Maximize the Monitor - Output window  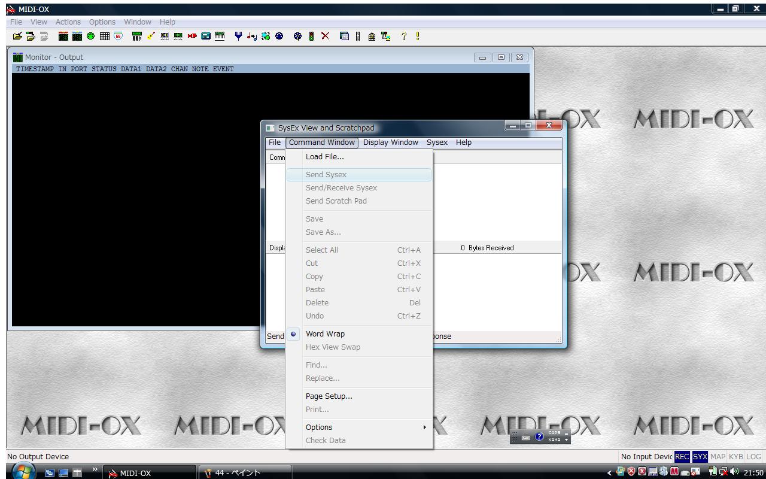(501, 57)
